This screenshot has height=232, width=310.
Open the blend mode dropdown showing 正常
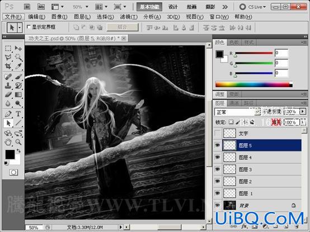point(237,112)
